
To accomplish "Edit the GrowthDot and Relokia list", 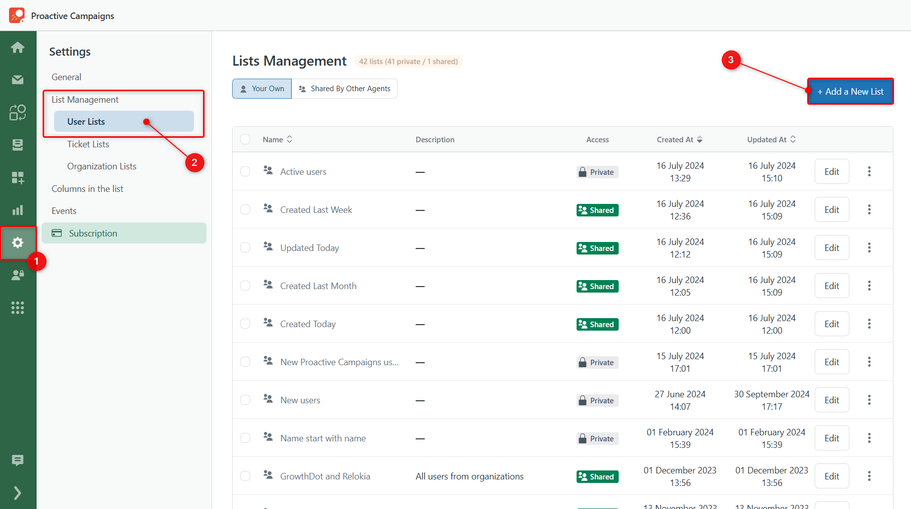I will tap(832, 476).
